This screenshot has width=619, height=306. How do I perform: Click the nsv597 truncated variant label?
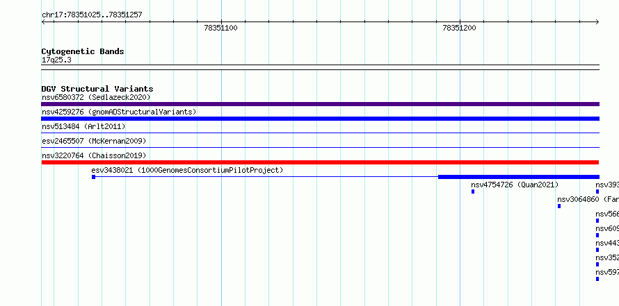pyautogui.click(x=607, y=272)
